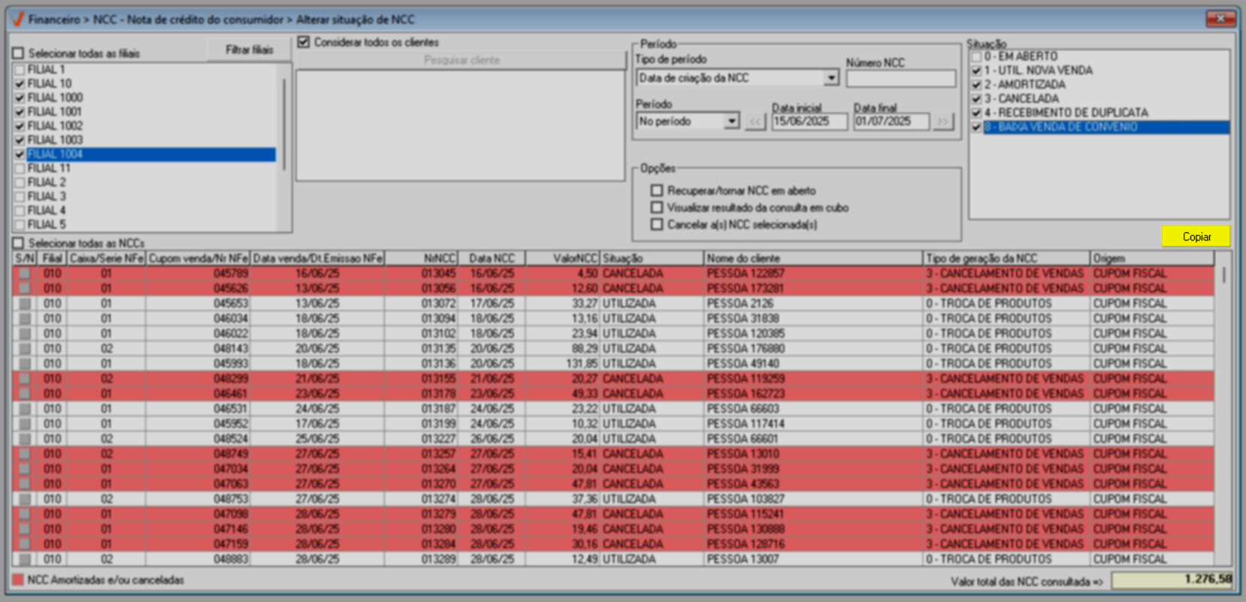Check 'Recuperar/tornar NCC em aberto' option
This screenshot has height=602, width=1246.
(x=657, y=191)
